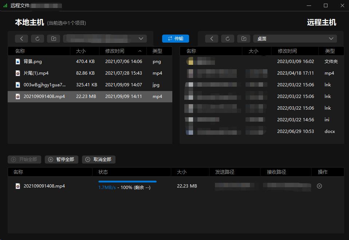This screenshot has width=349, height=240.
Task: Click 背景.png file icon
Action: coord(17,62)
